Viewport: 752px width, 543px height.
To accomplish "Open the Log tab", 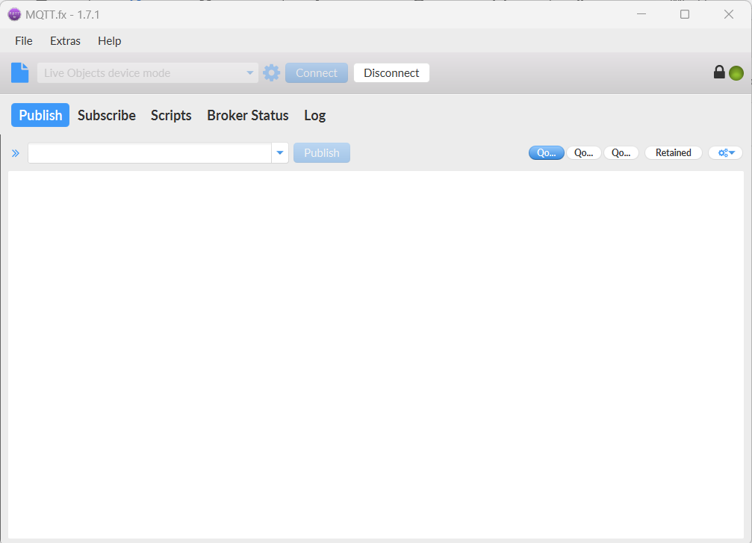I will (x=315, y=115).
